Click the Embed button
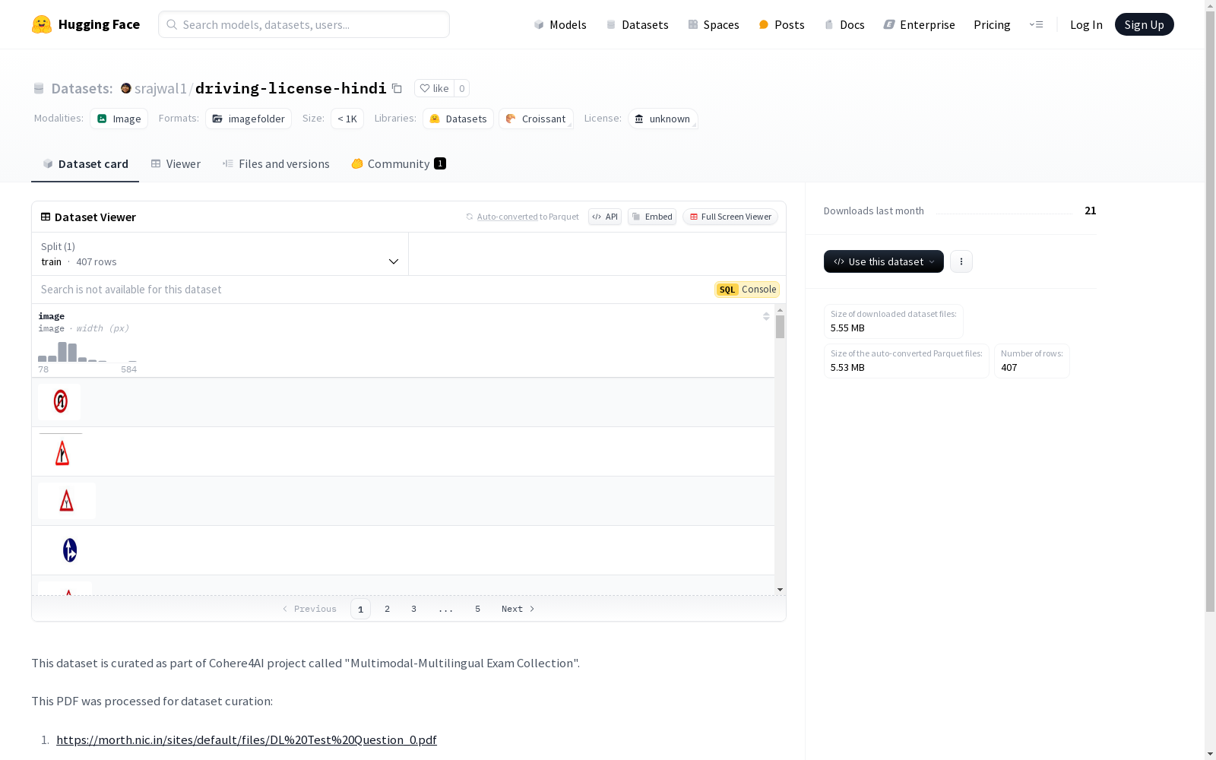The width and height of the screenshot is (1216, 760). (652, 217)
